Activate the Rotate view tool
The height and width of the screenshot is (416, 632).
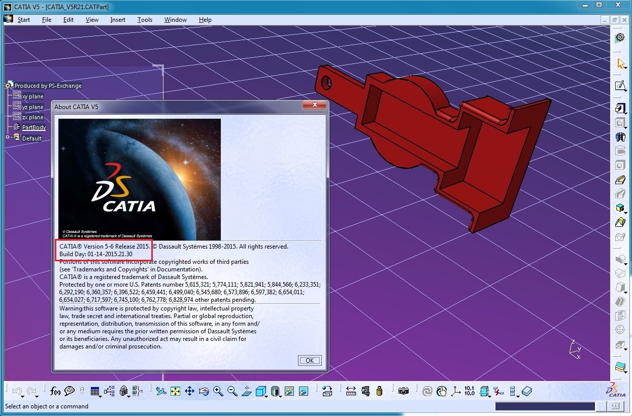204,391
